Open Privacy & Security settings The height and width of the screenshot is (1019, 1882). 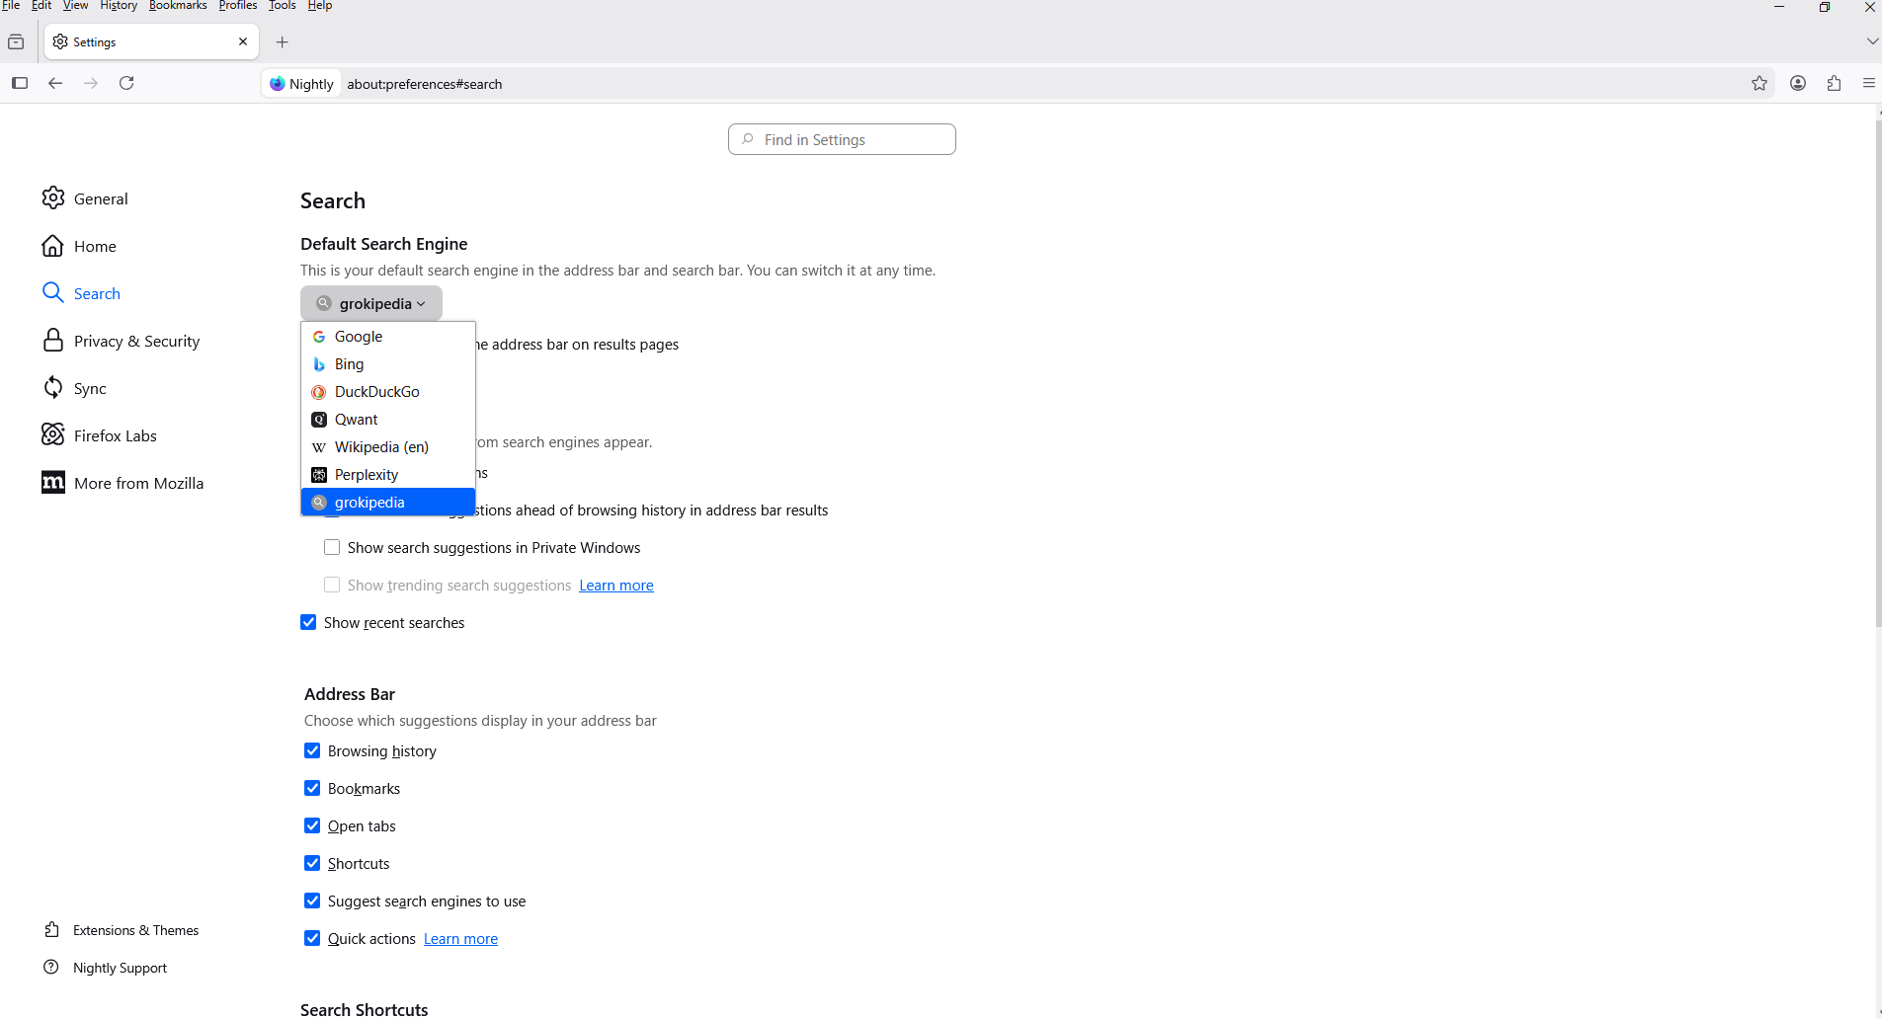[x=121, y=341]
